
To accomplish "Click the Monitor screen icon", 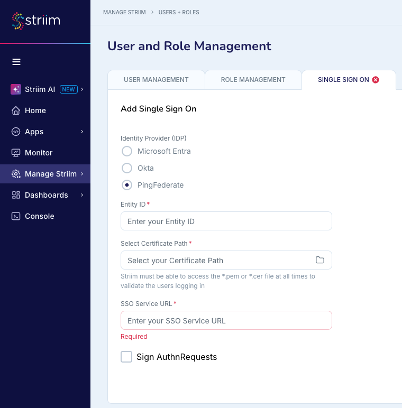I will click(16, 153).
